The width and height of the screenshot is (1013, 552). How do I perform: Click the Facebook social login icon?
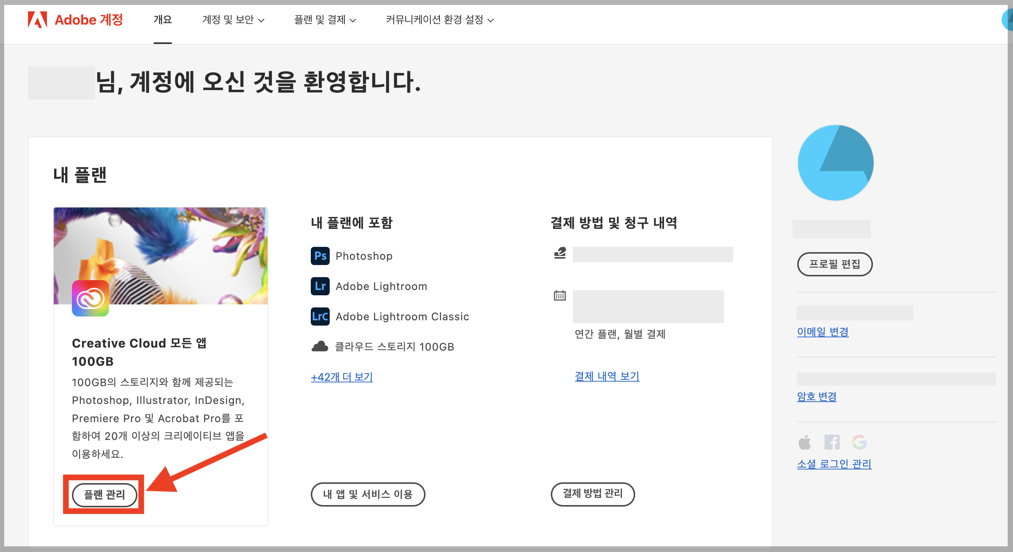[831, 442]
